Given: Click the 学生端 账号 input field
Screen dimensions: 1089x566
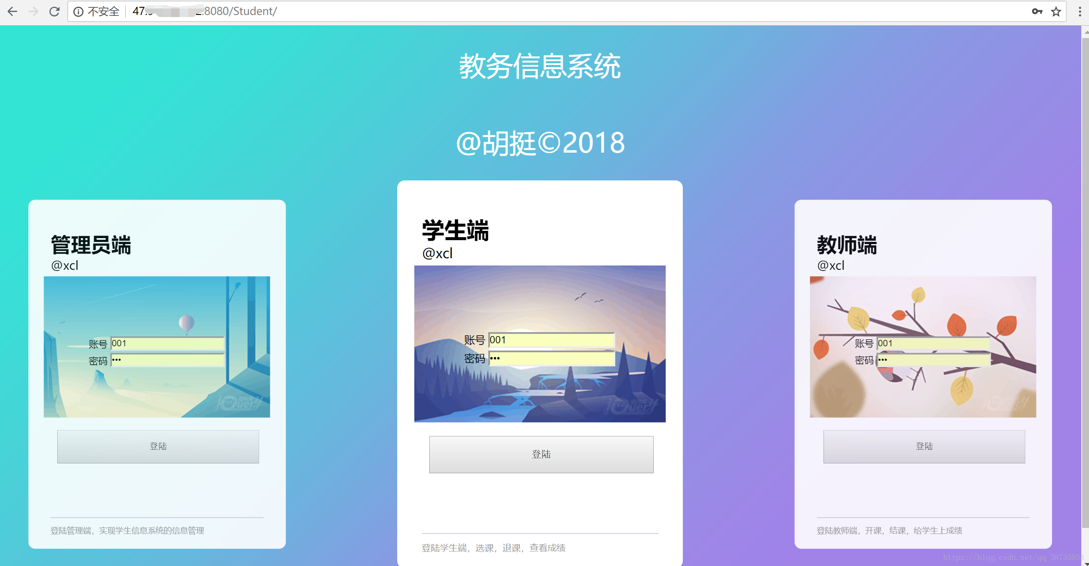Looking at the screenshot, I should tap(555, 340).
